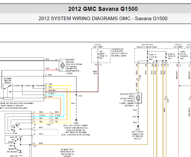The height and width of the screenshot is (157, 191).
Task: Click the 'FLOOR' mode switch position
Action: (11, 149)
